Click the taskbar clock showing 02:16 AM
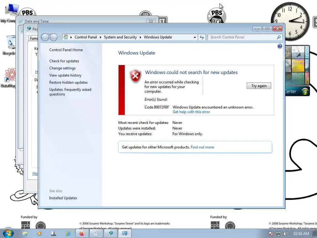317x238 pixels. point(301,234)
